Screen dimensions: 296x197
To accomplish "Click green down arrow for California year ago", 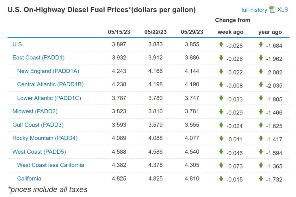I will (261, 179).
